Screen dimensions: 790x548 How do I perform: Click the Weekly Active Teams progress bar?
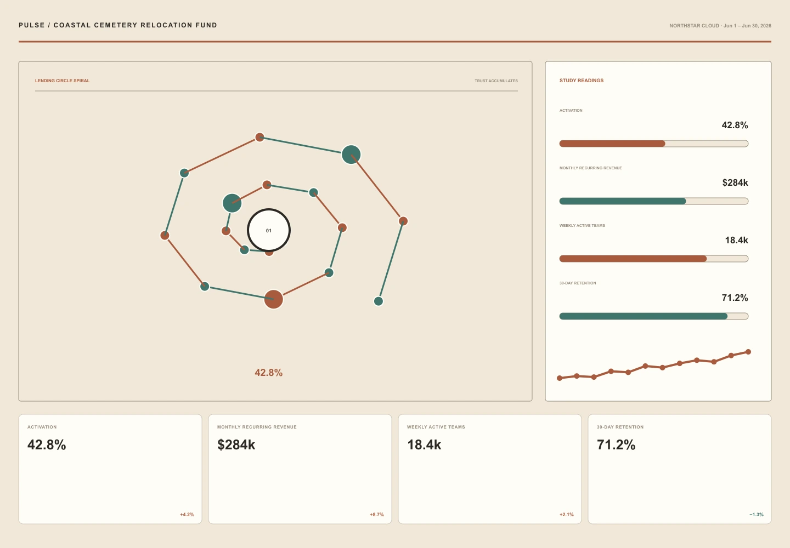tap(654, 259)
